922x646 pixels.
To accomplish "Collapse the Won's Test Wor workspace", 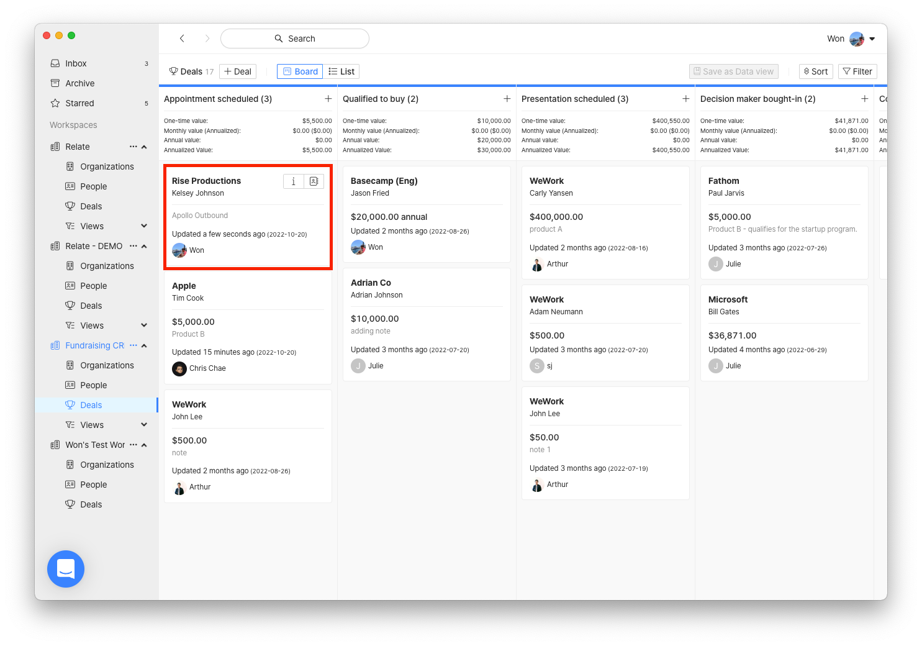I will (x=144, y=445).
